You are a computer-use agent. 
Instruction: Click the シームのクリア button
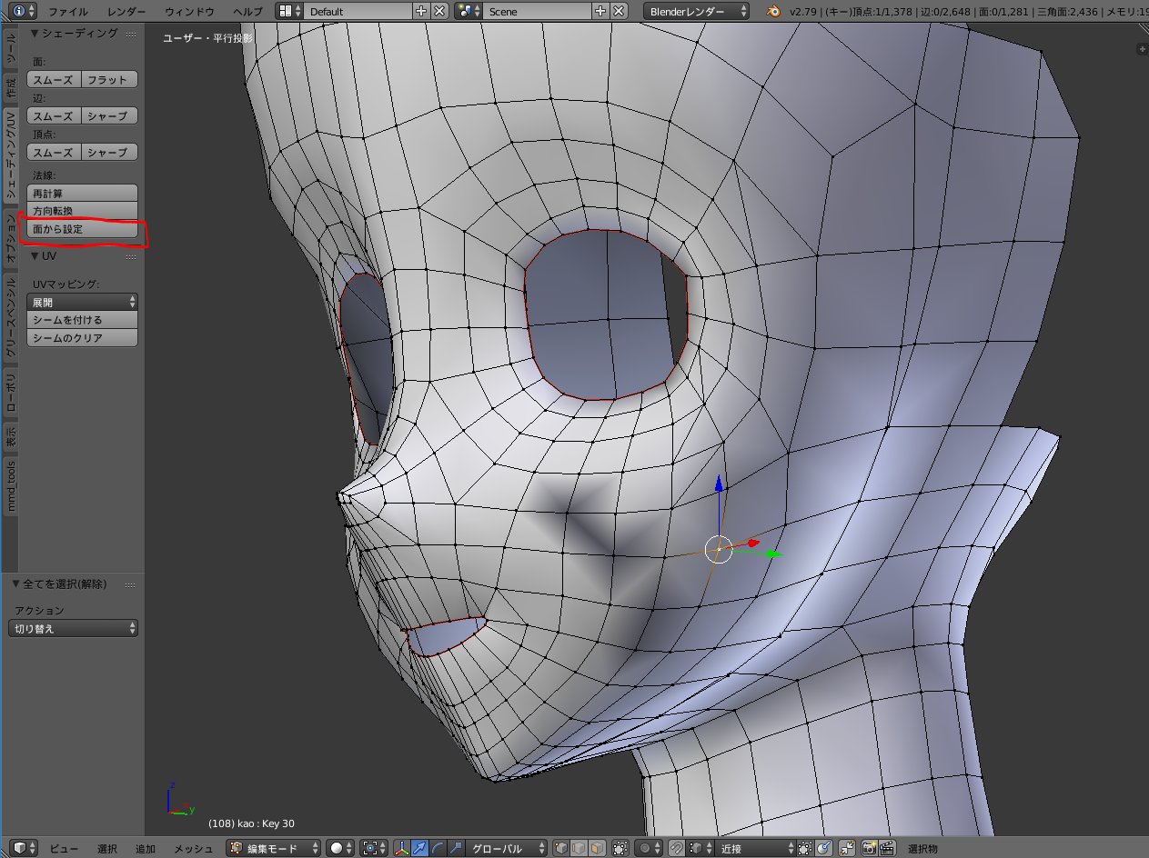[82, 338]
